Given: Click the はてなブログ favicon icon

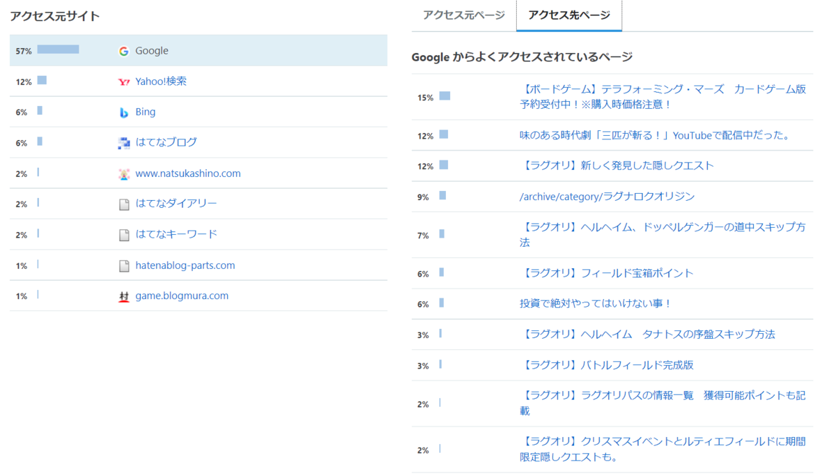Looking at the screenshot, I should [124, 143].
